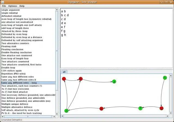Click test list scroll down arrow
Viewport: 174px width, 122px height.
(x=57, y=114)
